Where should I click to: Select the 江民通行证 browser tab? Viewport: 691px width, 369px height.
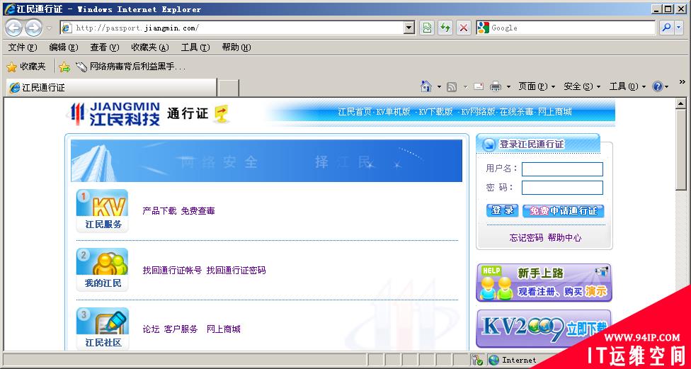pyautogui.click(x=111, y=88)
